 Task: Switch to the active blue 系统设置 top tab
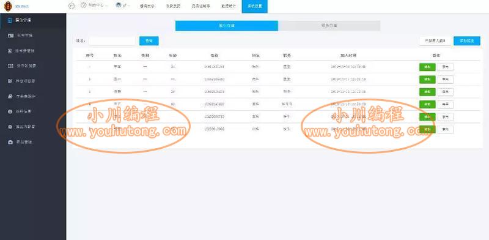click(x=254, y=6)
